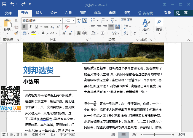Switch to the 设计 ribbon tab
The image size is (193, 138).
point(53,13)
